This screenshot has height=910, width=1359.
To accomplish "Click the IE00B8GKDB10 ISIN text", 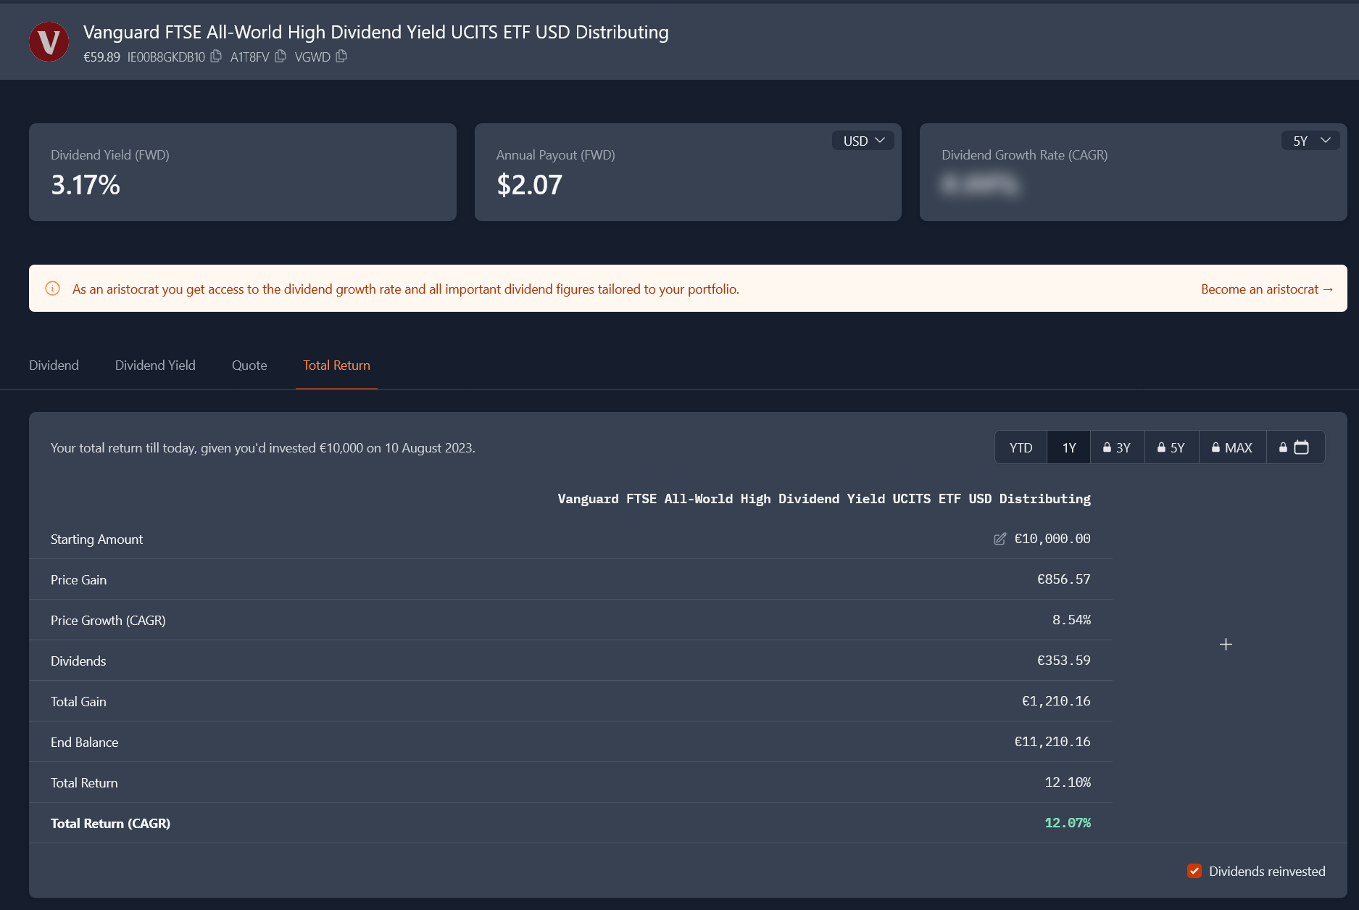I will coord(166,57).
